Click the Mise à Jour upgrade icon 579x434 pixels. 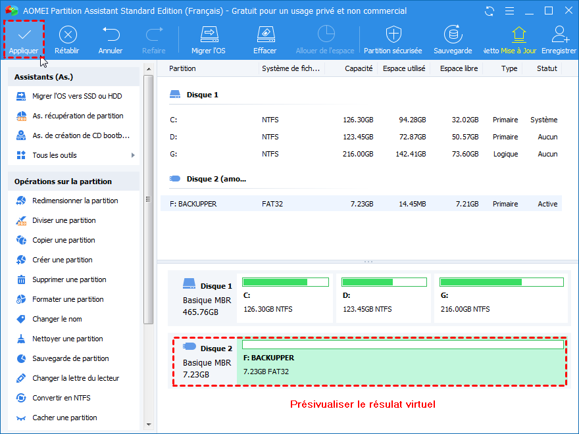click(519, 34)
